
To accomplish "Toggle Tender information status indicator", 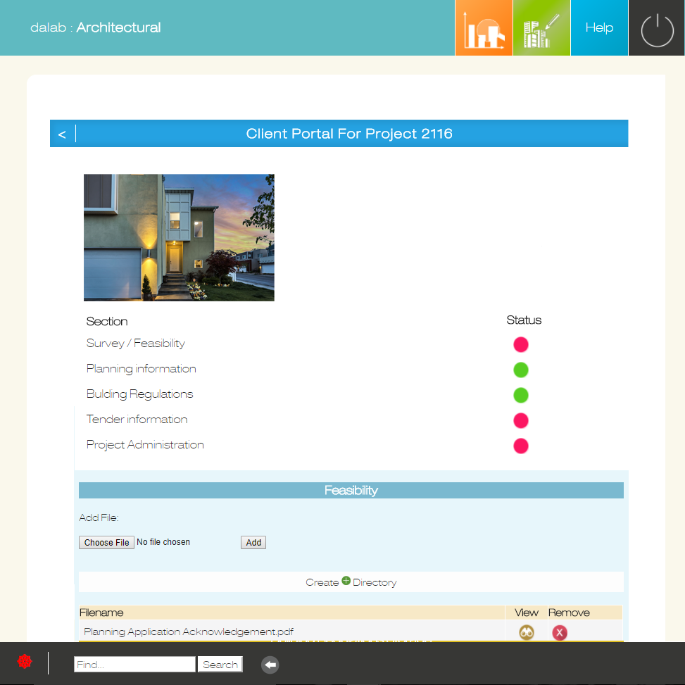I will coord(520,420).
